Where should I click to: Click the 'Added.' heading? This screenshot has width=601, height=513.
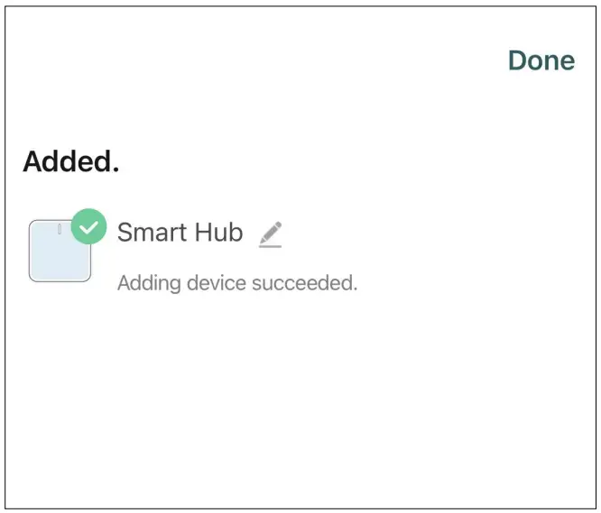click(x=71, y=162)
